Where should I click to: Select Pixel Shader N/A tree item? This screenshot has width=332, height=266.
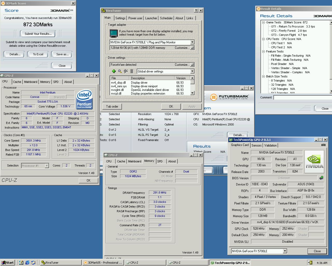pyautogui.click(x=282, y=64)
